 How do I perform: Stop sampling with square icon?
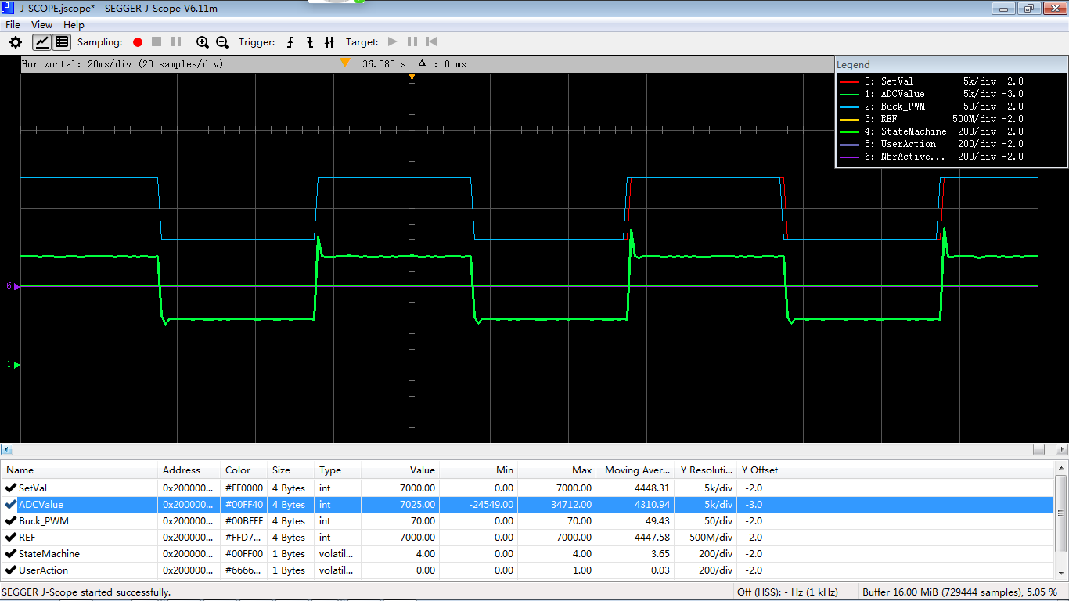(x=157, y=42)
